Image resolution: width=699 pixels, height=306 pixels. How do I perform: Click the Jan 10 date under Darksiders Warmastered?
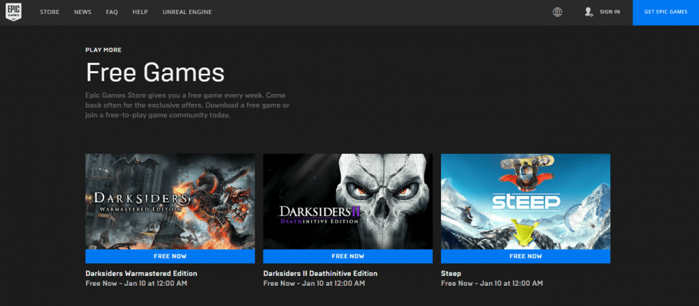click(x=154, y=283)
